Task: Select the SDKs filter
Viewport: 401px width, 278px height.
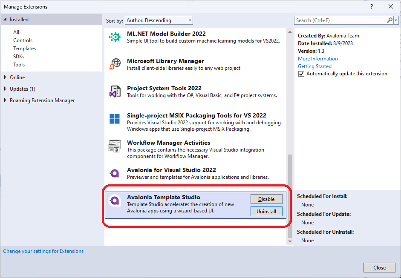Action: tap(19, 57)
